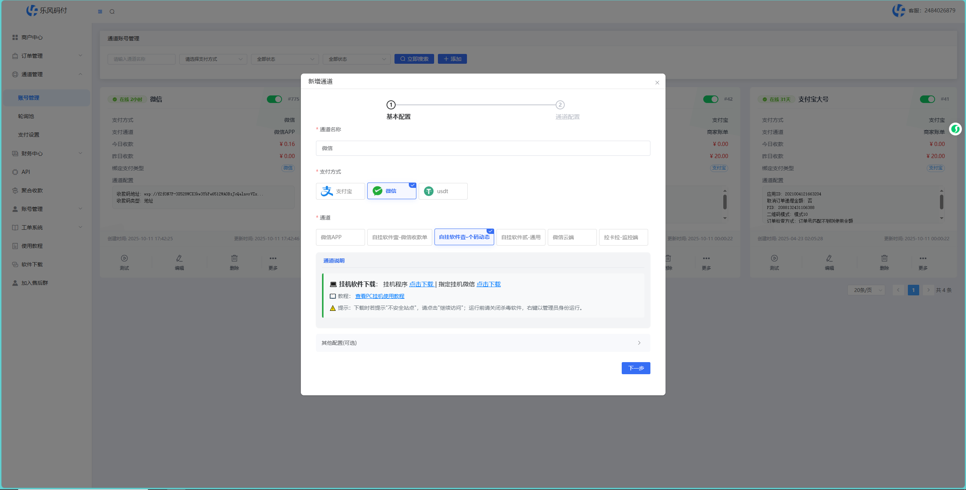The width and height of the screenshot is (966, 490).
Task: Open 软件下载 sidebar menu item
Action: [32, 264]
